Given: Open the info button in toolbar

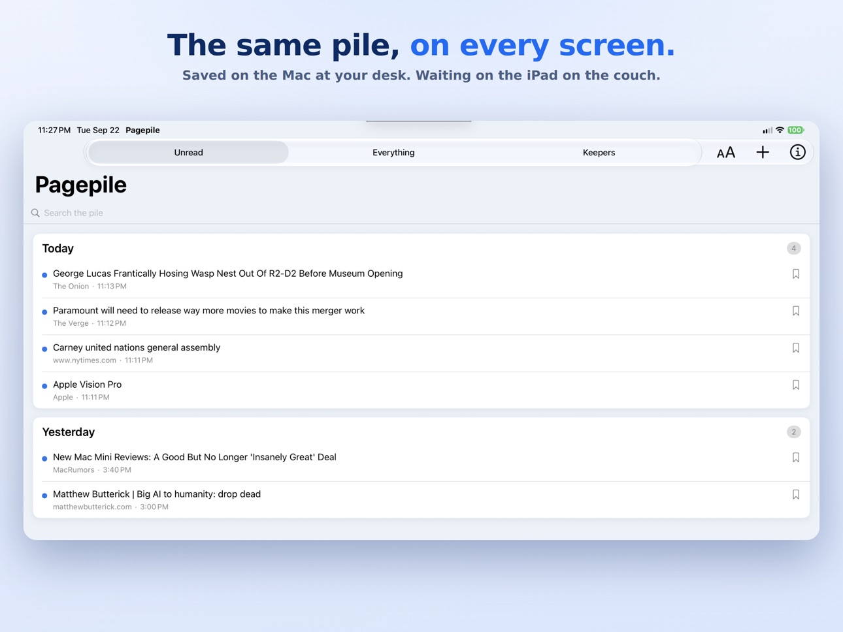Looking at the screenshot, I should click(797, 152).
